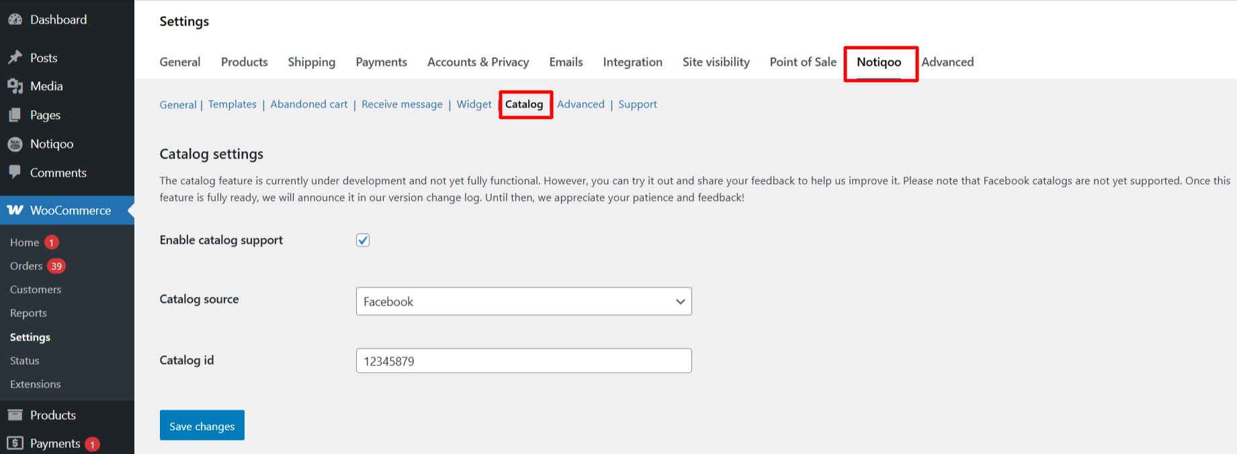Uncheck Enable catalog support checkbox

click(363, 240)
